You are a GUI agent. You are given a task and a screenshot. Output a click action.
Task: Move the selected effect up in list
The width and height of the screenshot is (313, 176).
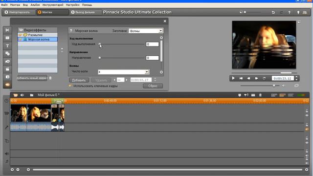pos(62,48)
